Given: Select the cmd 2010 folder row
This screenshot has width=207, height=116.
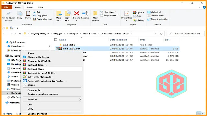Looking at the screenshot, I should click(x=117, y=45).
